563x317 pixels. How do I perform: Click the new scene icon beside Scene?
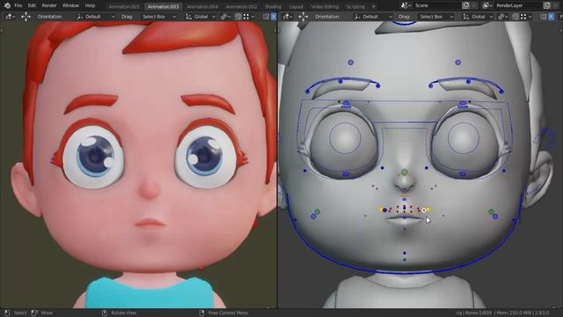tap(465, 5)
